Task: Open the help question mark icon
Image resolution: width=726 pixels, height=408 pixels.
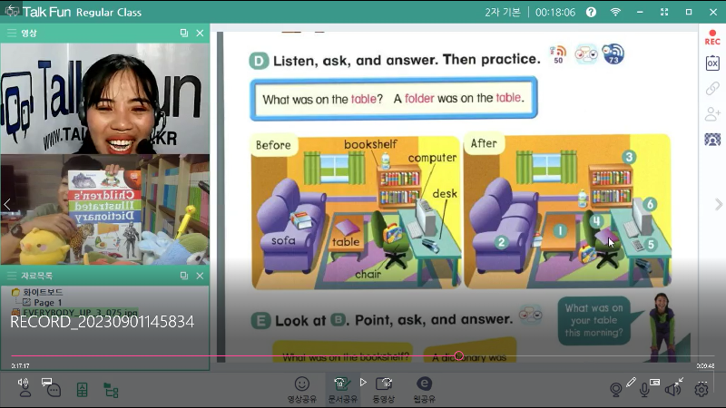Action: pos(591,12)
